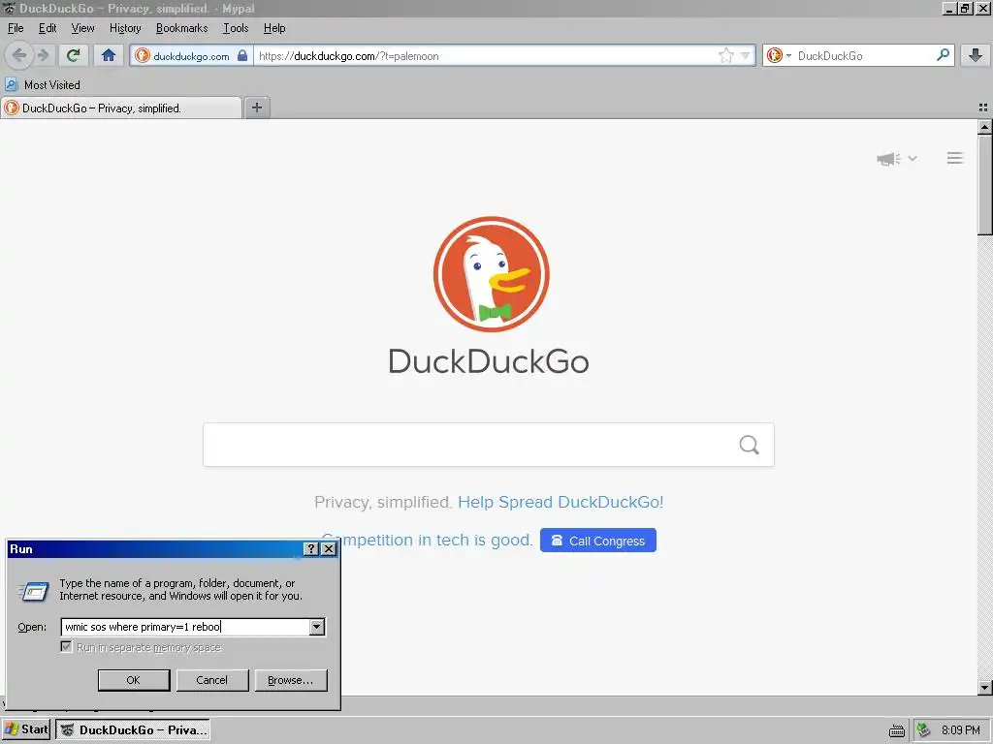Open the search engine selector dropdown
The width and height of the screenshot is (993, 744).
point(779,55)
